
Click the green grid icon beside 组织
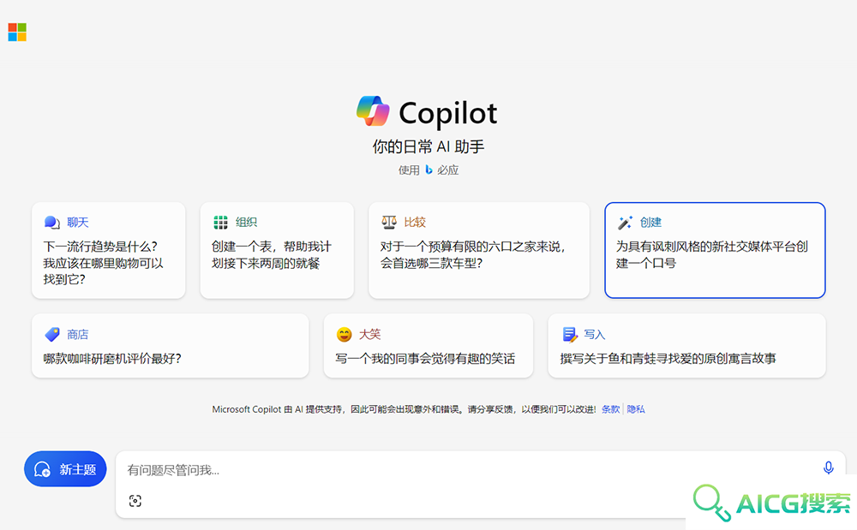coord(220,222)
